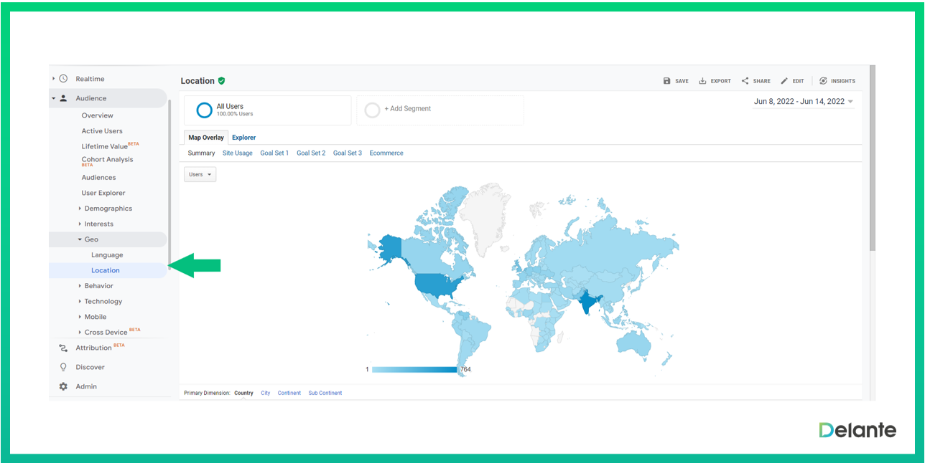Select the Site Usage sub-tab
Viewport: 925px width, 463px height.
[x=237, y=153]
